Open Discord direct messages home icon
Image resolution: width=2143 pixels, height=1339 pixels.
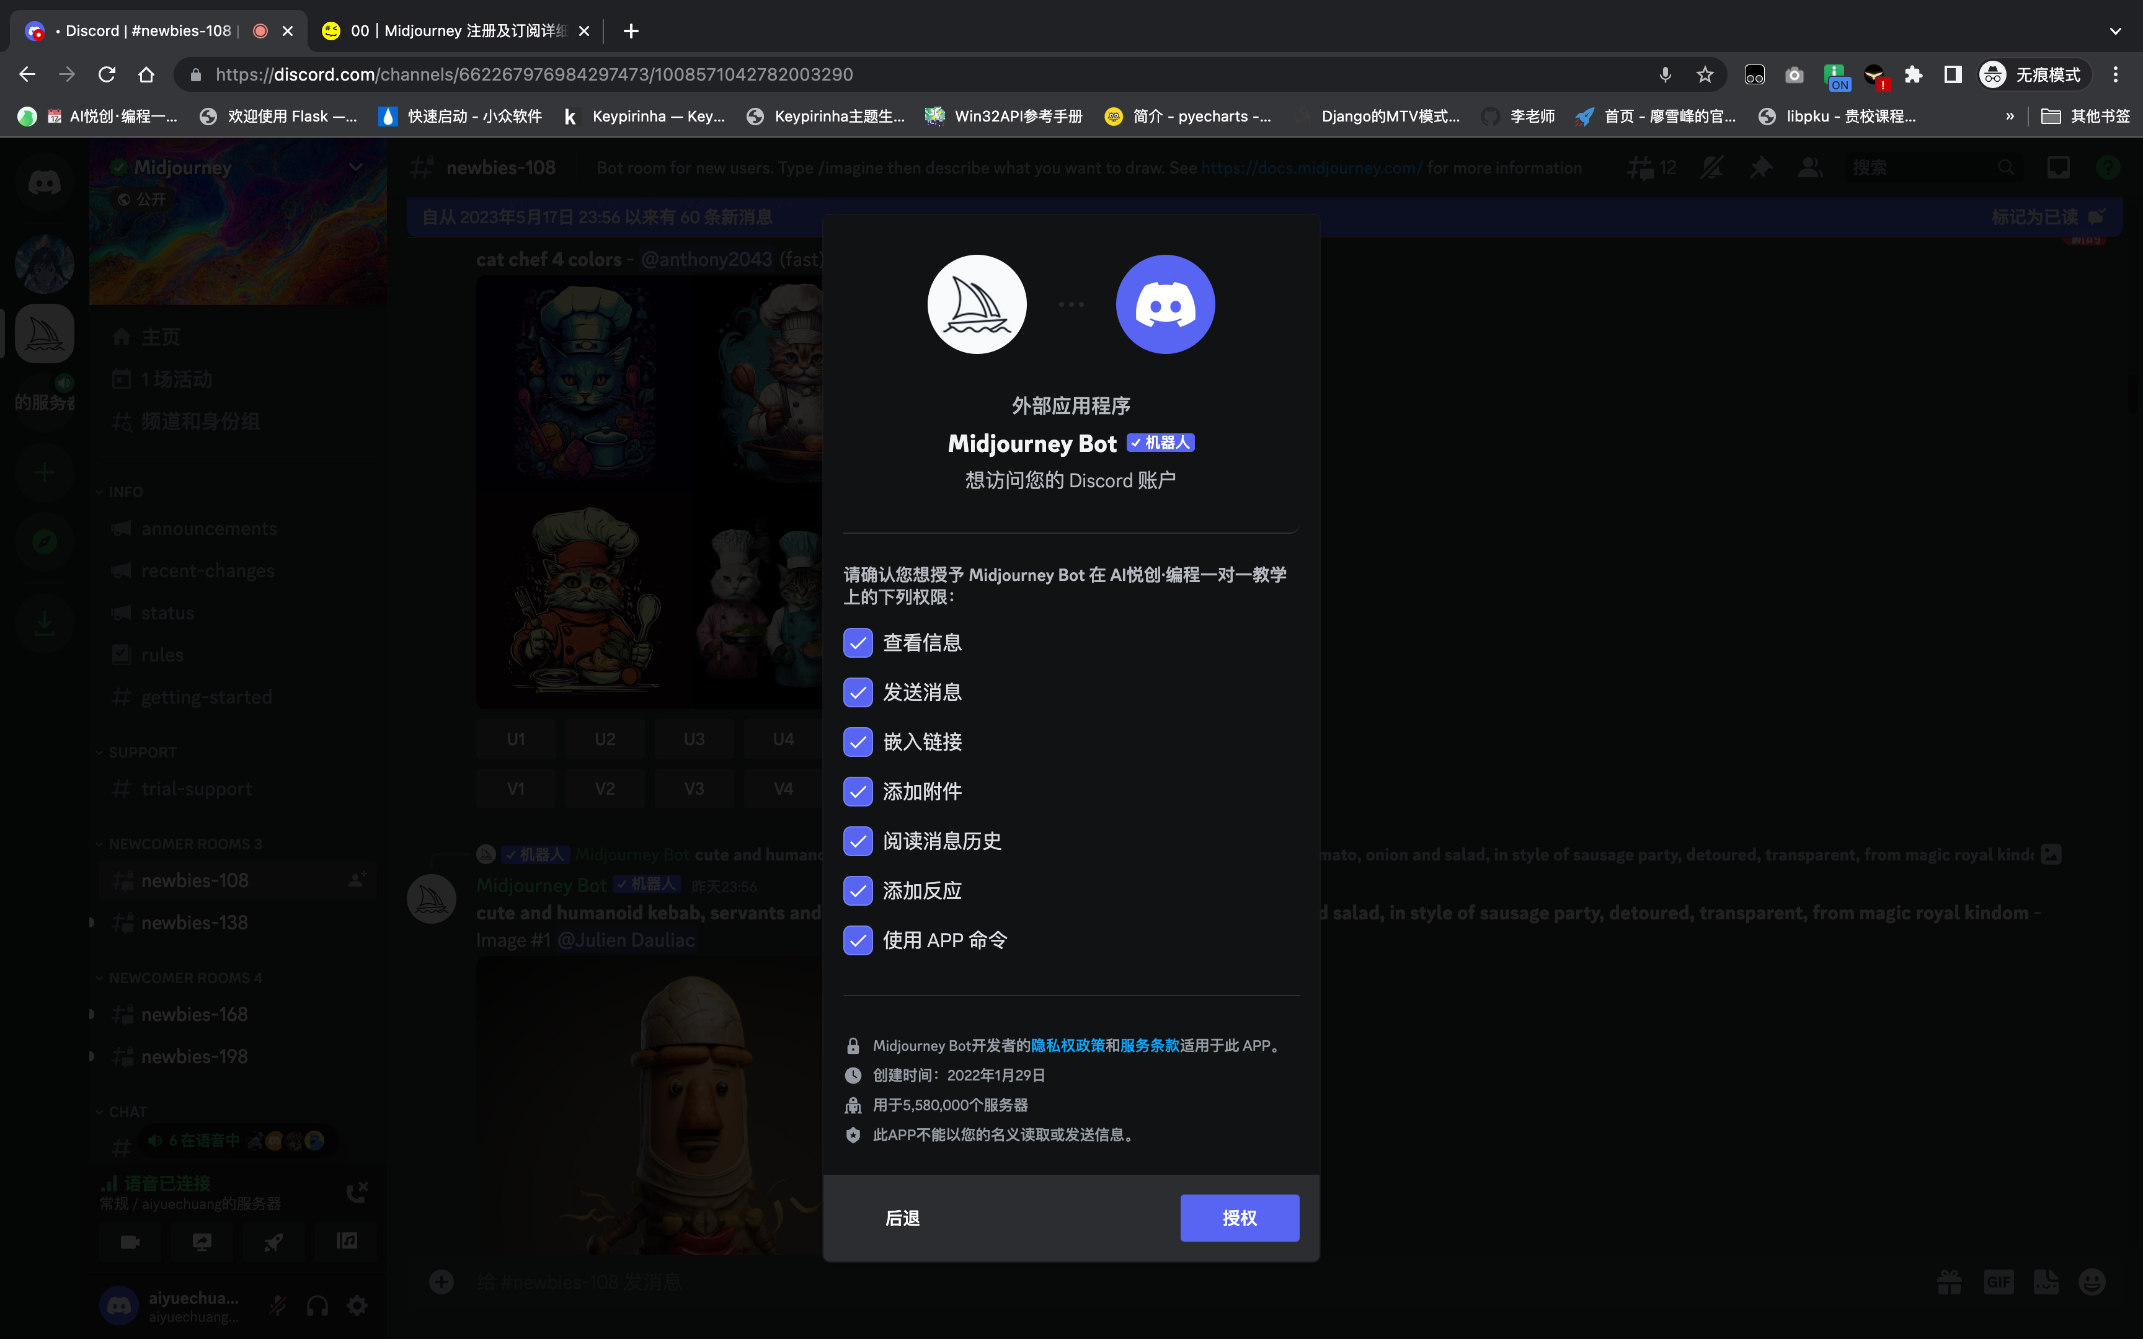(44, 183)
